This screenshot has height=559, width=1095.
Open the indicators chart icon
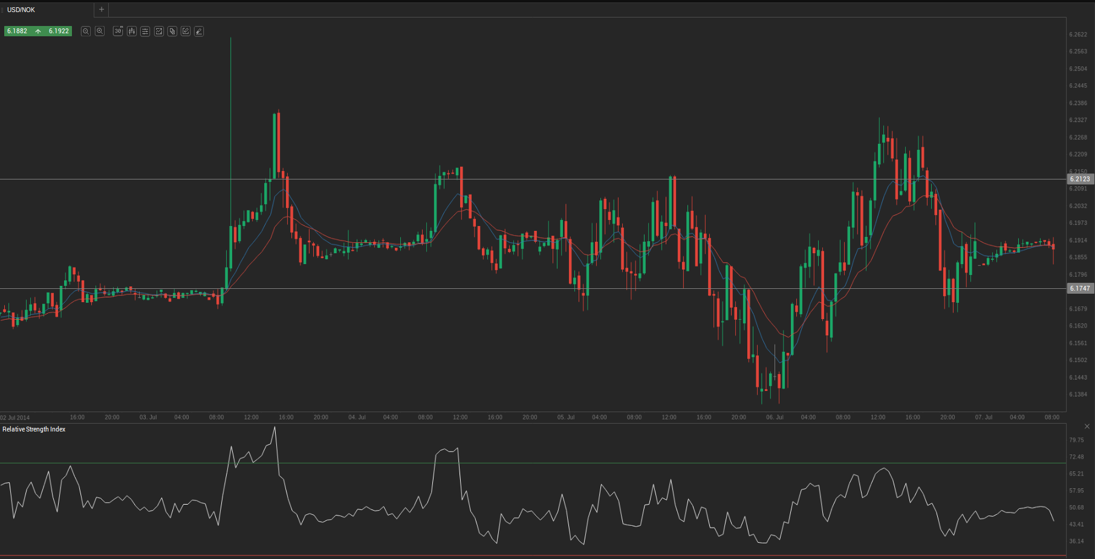[x=159, y=31]
